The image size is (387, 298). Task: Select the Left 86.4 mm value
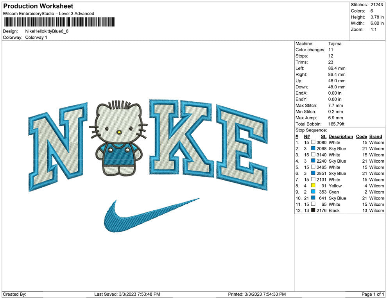pos(337,68)
